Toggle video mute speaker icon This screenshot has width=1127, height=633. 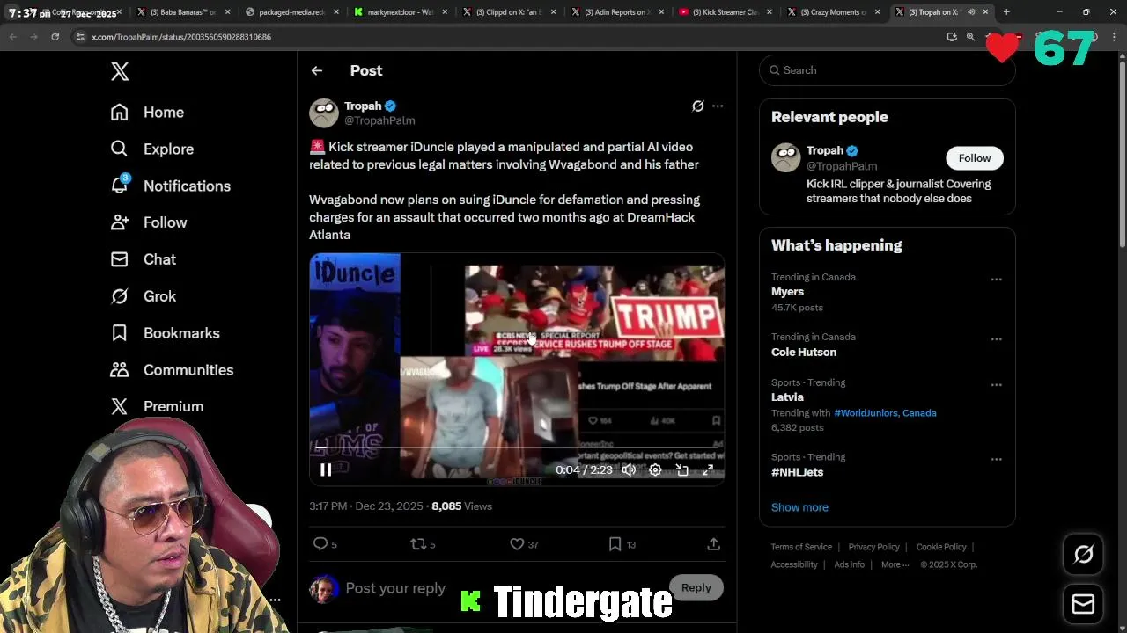click(629, 470)
